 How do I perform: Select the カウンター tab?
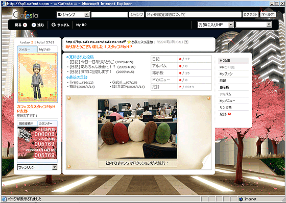point(47,123)
